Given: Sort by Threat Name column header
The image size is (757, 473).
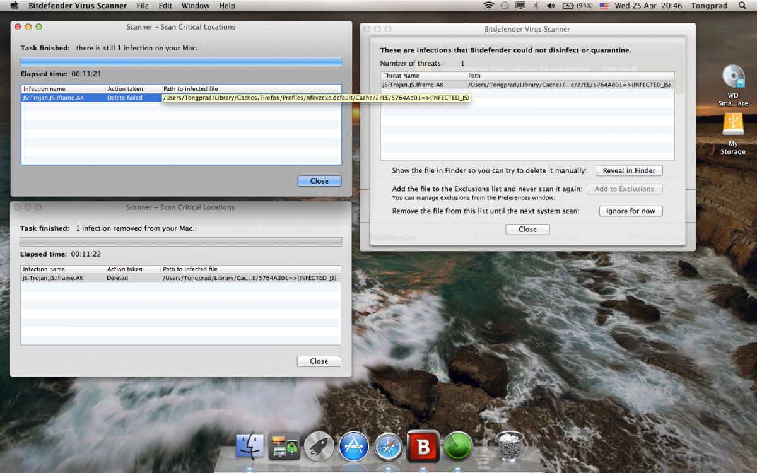Looking at the screenshot, I should tap(423, 76).
